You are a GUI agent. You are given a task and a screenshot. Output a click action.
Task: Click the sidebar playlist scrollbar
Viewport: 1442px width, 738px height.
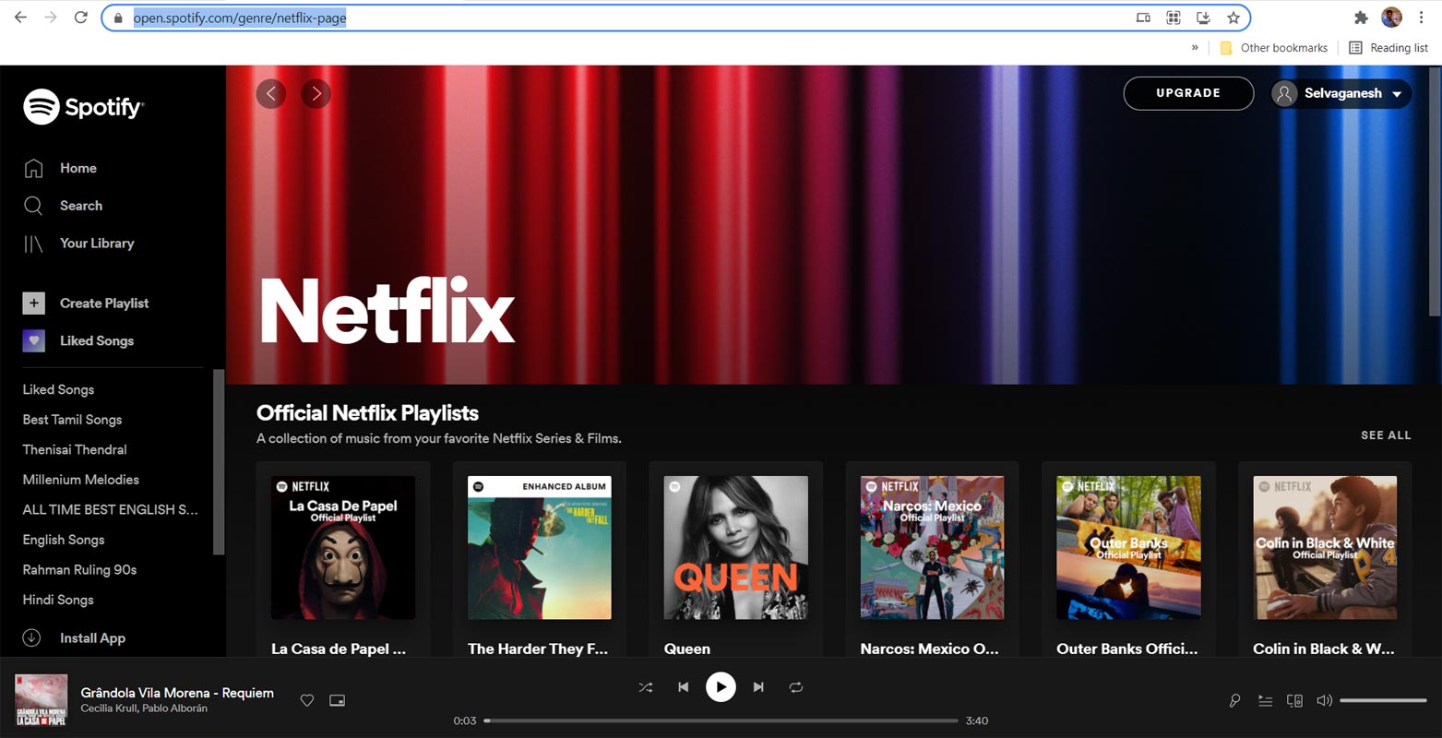click(219, 461)
